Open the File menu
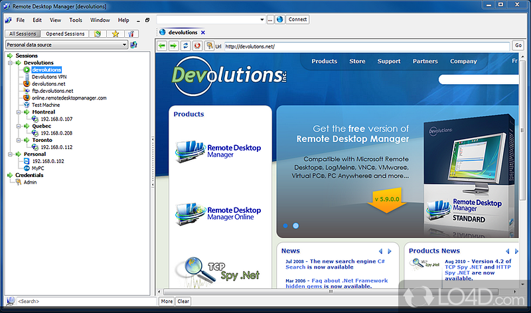531x313 pixels. tap(21, 21)
